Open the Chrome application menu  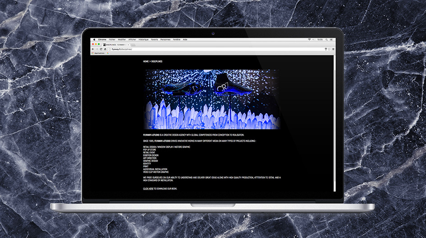[x=102, y=40]
